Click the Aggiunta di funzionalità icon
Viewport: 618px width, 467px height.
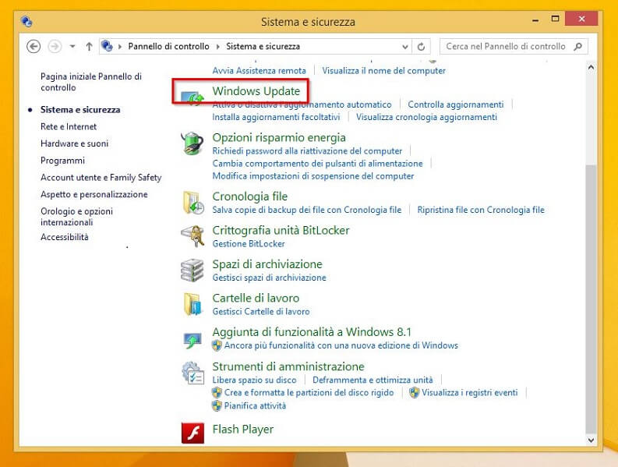click(192, 338)
